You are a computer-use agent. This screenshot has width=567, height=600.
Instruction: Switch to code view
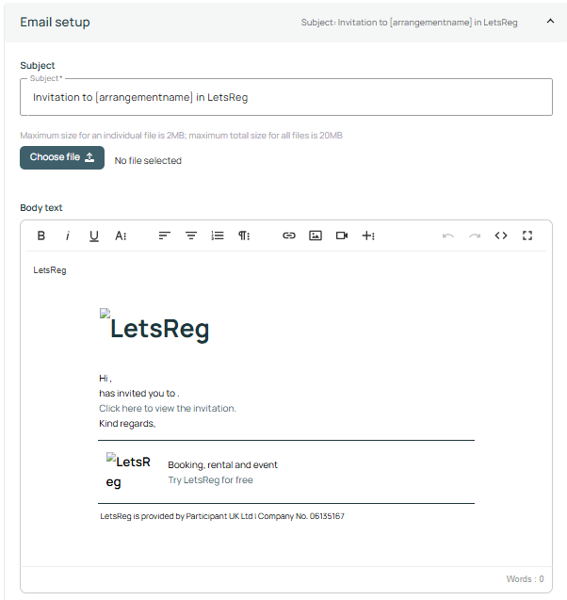tap(501, 235)
